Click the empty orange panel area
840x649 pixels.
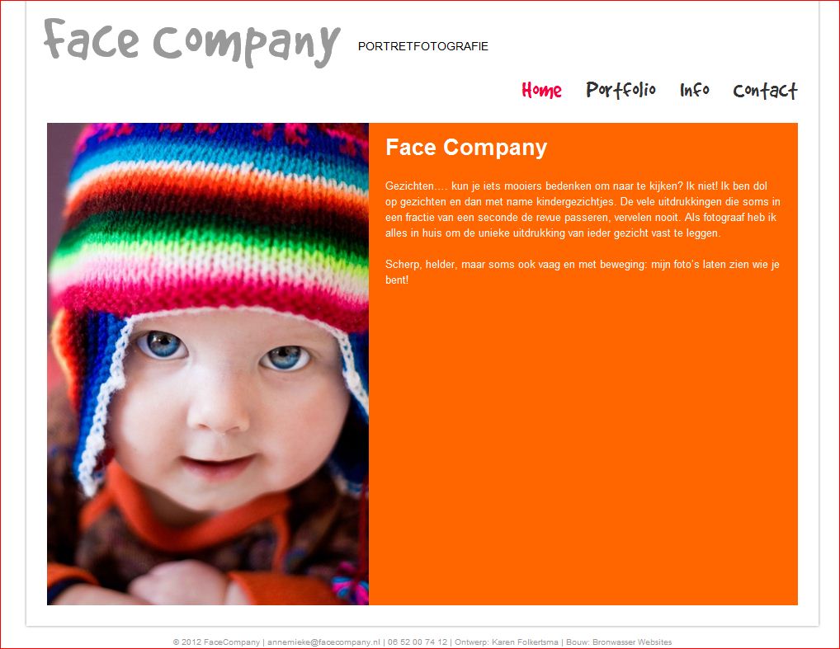[583, 444]
